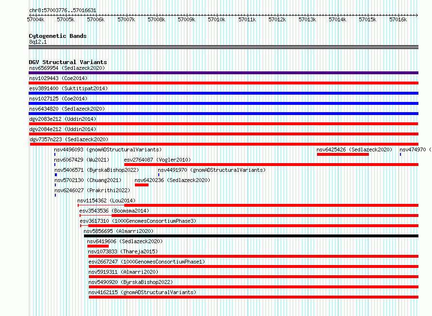Select blue bar under esv3891400
Image resolution: width=432 pixels, height=316 pixels.
pyautogui.click(x=223, y=93)
